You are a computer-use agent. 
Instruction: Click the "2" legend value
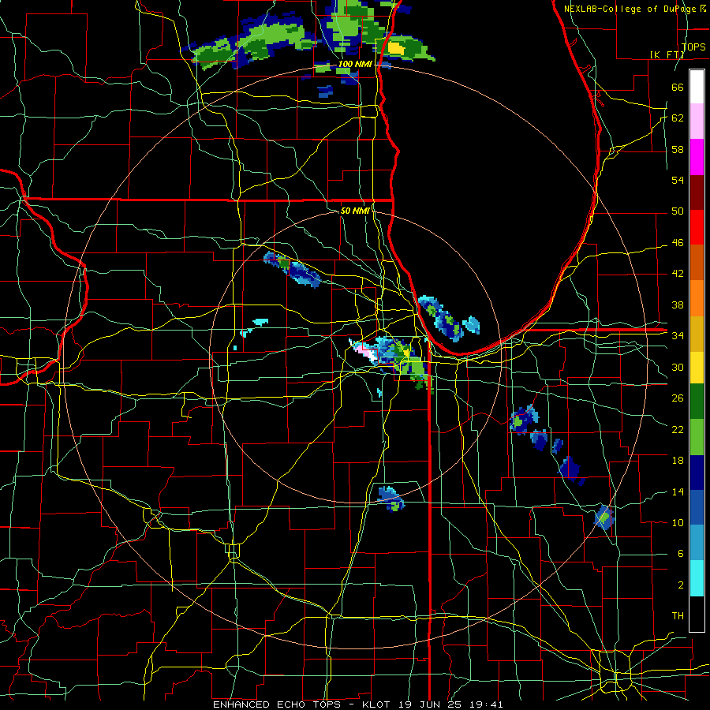680,585
